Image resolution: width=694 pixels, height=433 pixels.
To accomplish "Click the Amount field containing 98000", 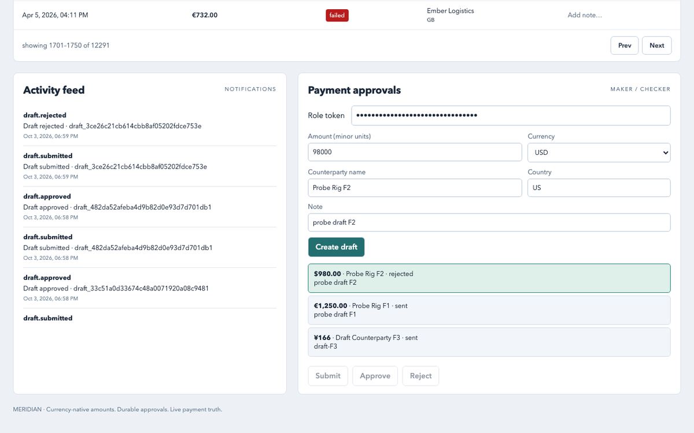I will [x=415, y=152].
